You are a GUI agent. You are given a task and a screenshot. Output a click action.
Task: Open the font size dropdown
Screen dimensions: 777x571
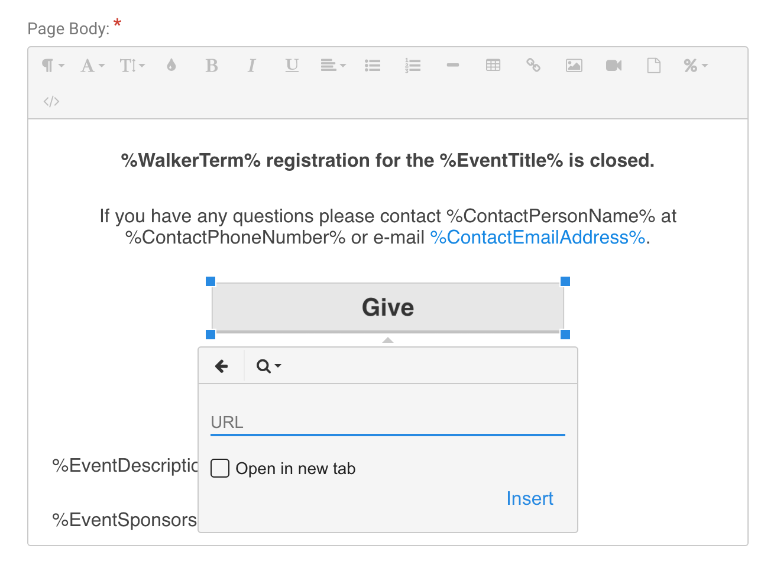(132, 66)
